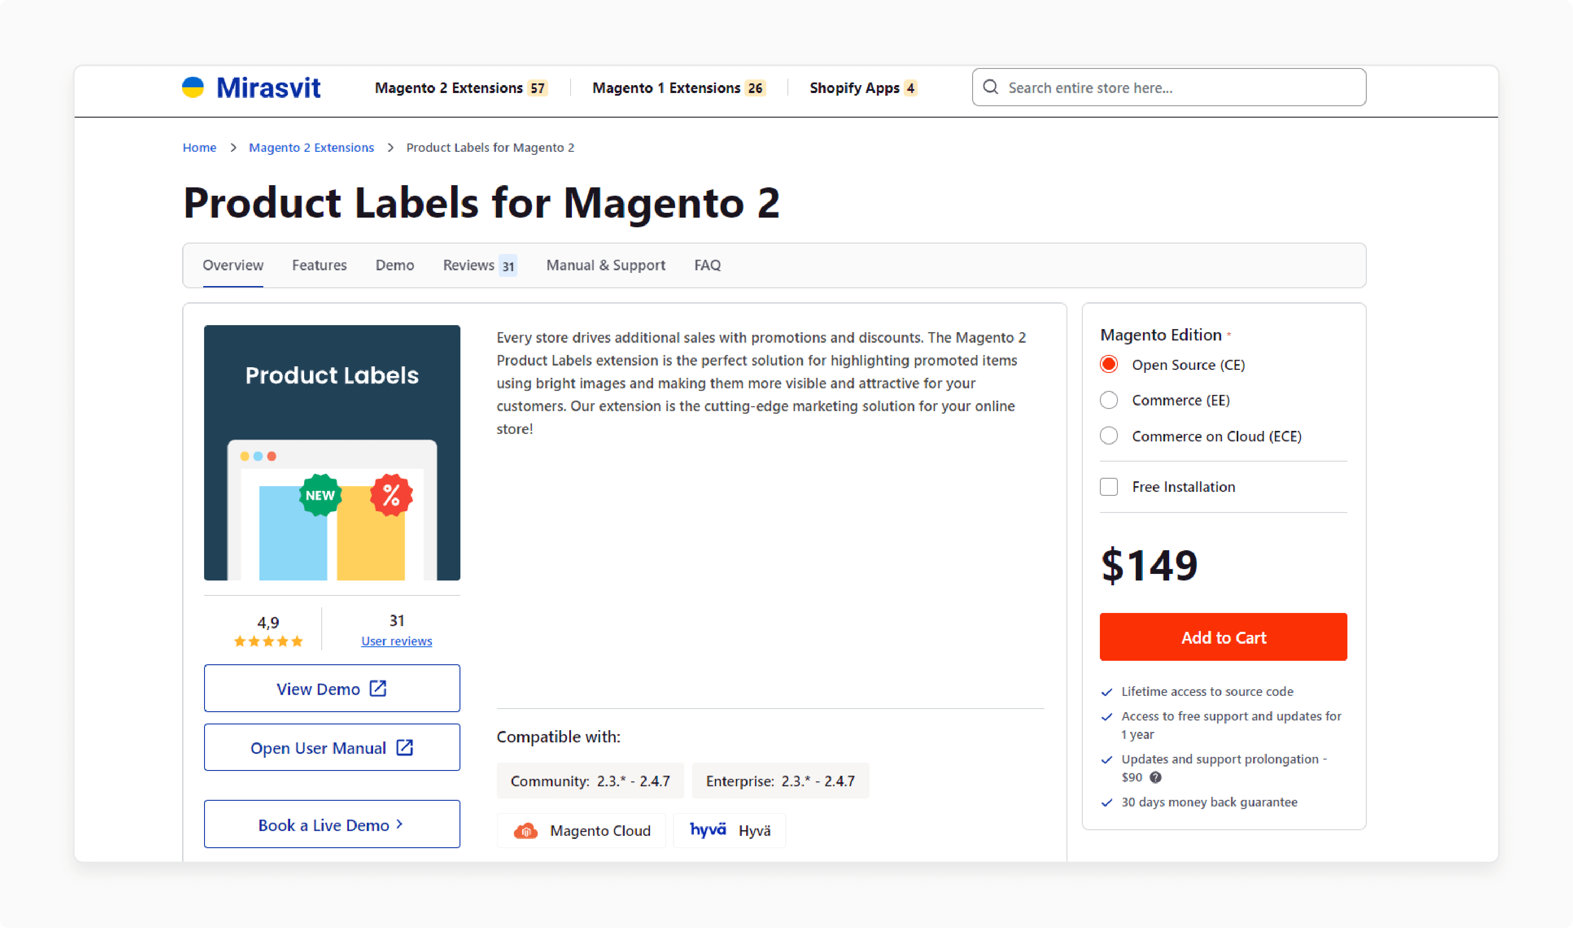Open the Shopify Apps menu
Image resolution: width=1573 pixels, height=928 pixels.
(x=863, y=88)
